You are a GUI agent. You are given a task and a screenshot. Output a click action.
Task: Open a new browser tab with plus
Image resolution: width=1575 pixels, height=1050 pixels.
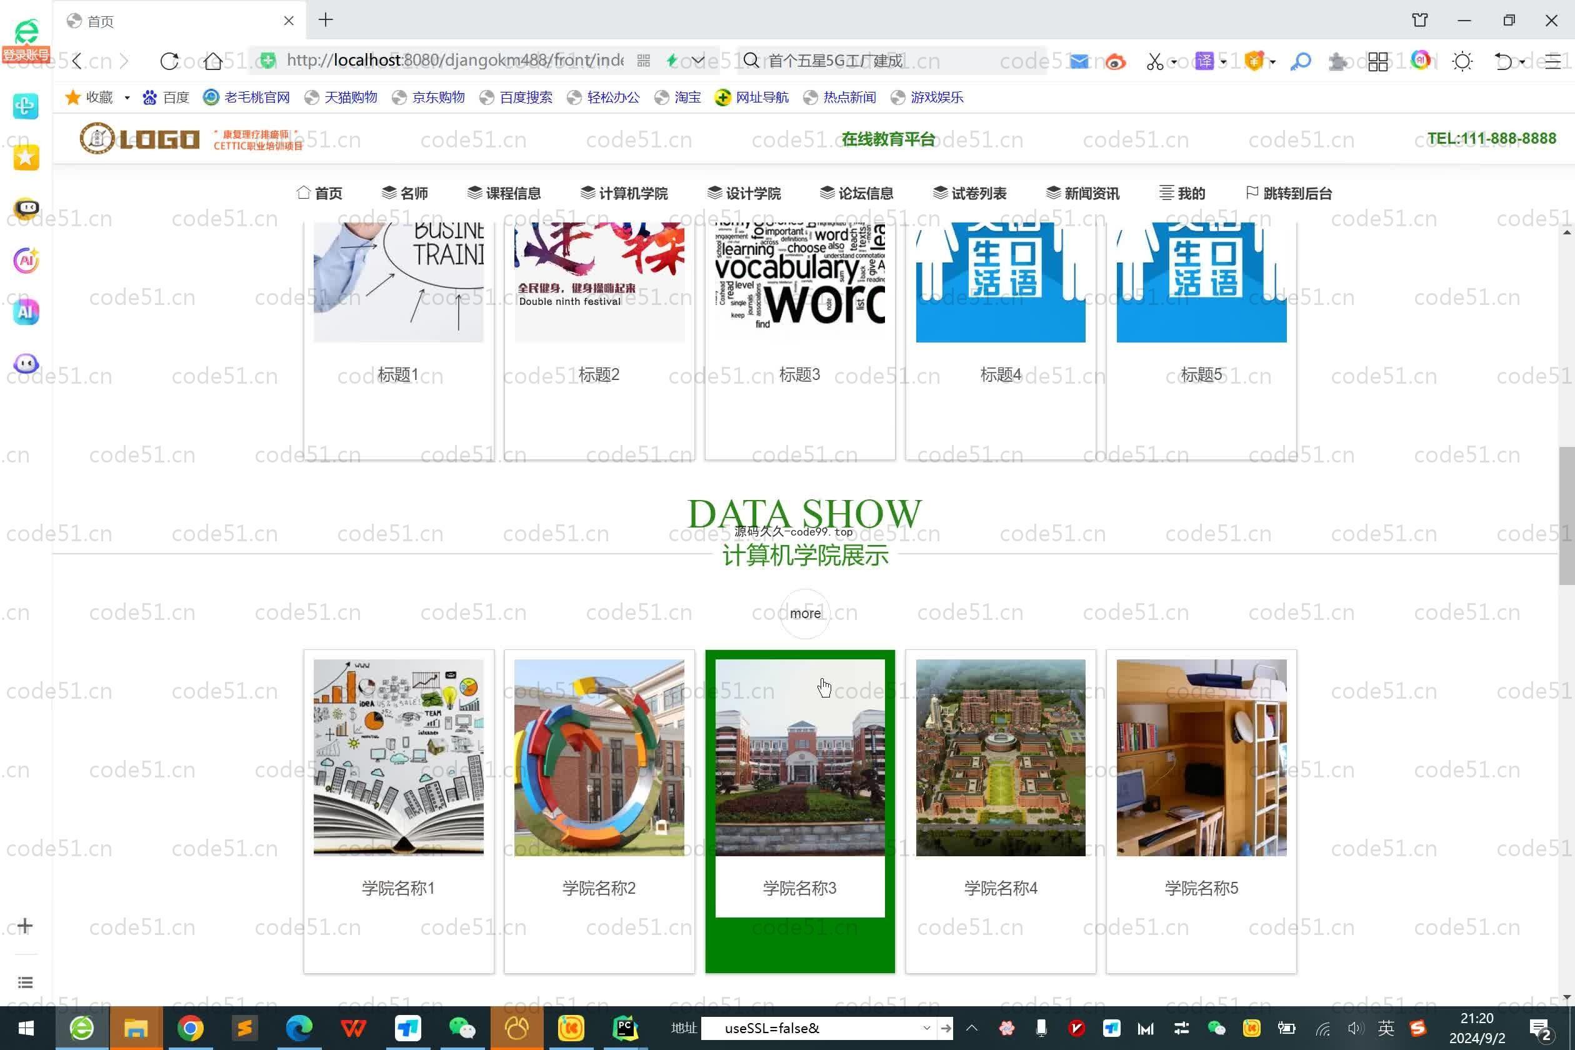(x=326, y=20)
